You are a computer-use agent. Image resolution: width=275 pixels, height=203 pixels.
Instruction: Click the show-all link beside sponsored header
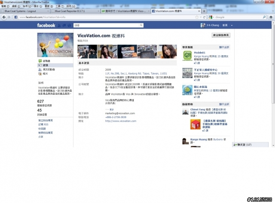(224, 104)
